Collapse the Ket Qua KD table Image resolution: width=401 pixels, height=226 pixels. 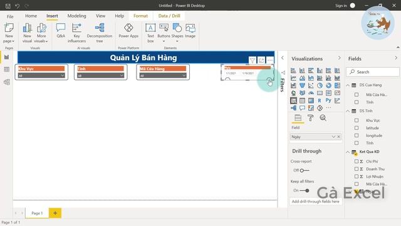pyautogui.click(x=348, y=152)
